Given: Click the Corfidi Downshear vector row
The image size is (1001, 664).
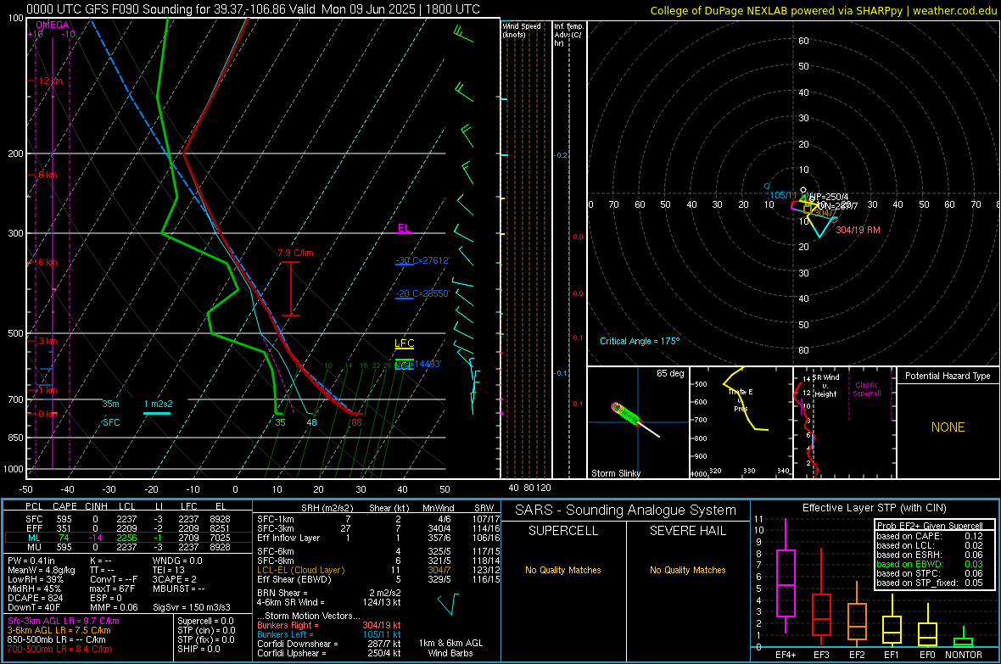Looking at the screenshot, I should coord(329,644).
